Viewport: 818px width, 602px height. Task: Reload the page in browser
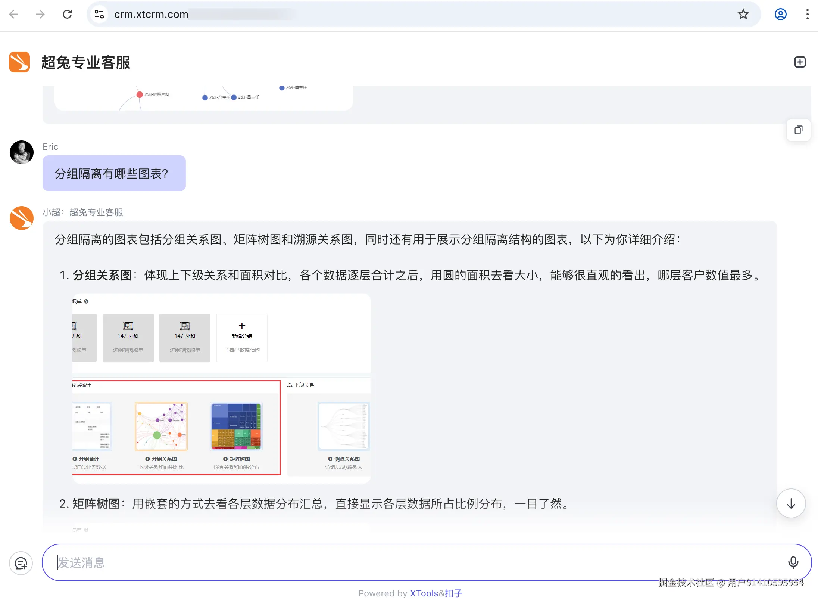pyautogui.click(x=67, y=14)
